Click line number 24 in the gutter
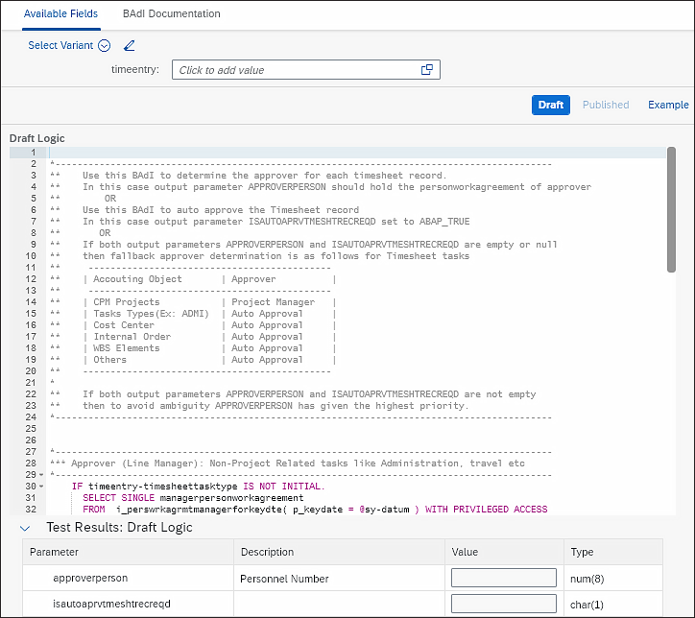This screenshot has height=618, width=695. (31, 417)
